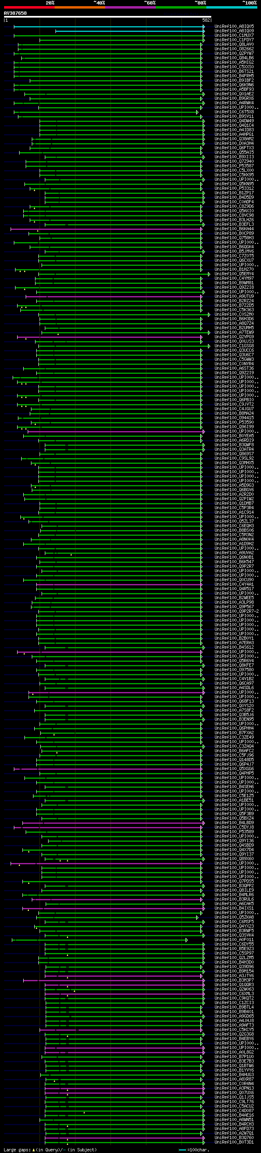Open hit UniRef100_B9IBF2

click(234, 80)
